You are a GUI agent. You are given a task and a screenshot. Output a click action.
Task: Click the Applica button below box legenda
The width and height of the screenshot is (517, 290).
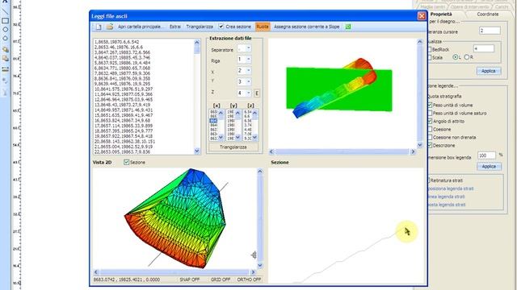click(x=489, y=167)
